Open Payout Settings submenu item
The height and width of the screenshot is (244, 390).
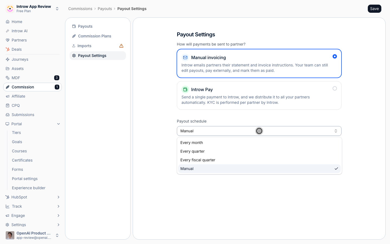tap(98, 56)
